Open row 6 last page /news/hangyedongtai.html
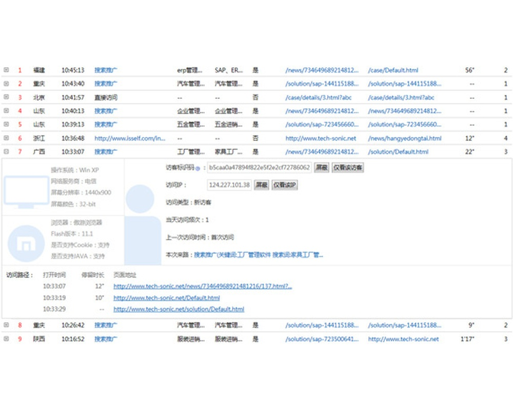The image size is (513, 410). [x=405, y=138]
